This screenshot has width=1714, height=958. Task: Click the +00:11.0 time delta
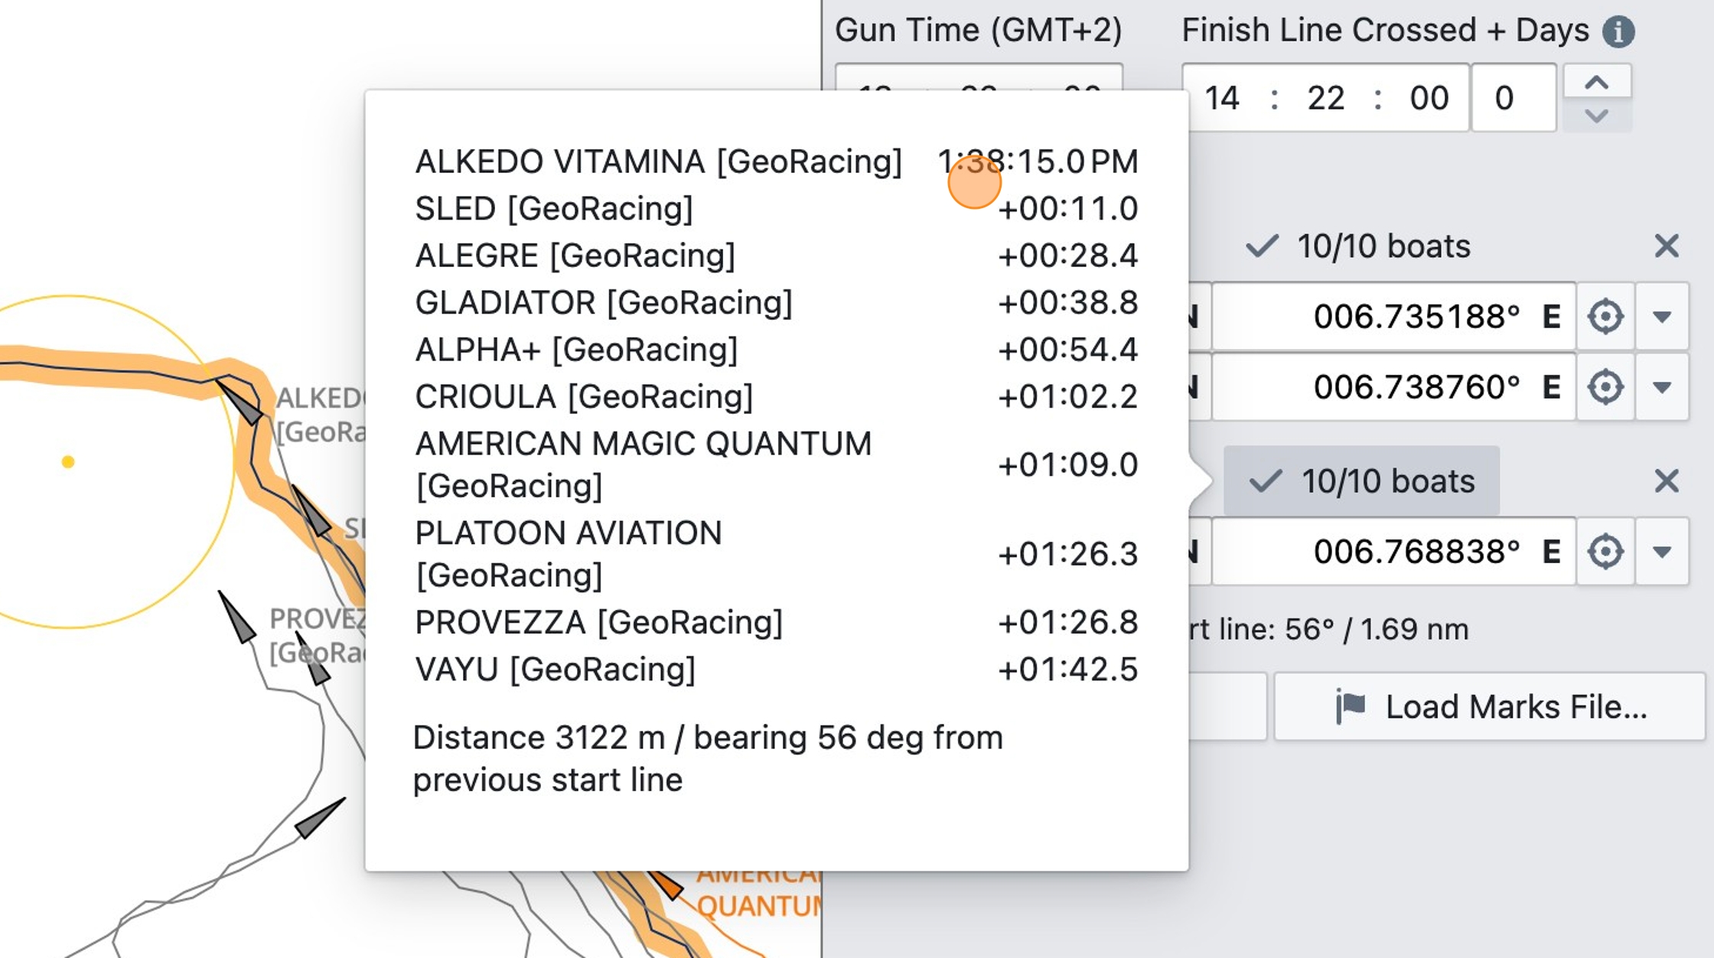tap(1068, 209)
